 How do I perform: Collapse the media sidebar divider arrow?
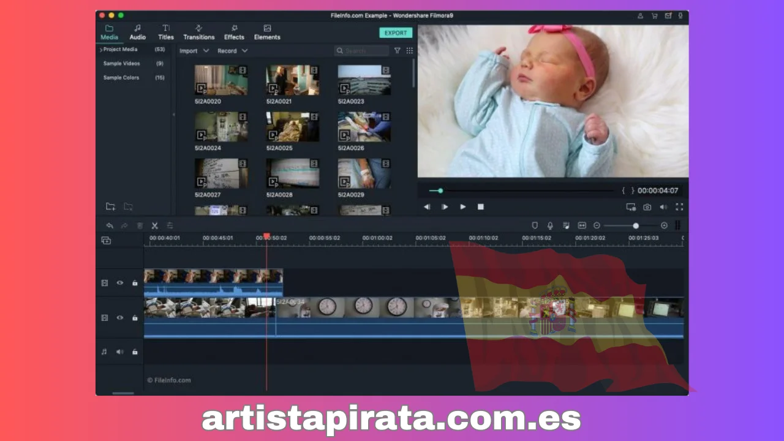tap(173, 115)
